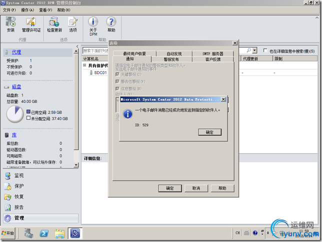This screenshot has height=242, width=322.
Task: Close the ID 529 message box
Action: tap(223, 99)
